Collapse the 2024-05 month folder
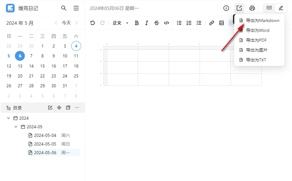Viewport: 292px width, 181px height. [16, 127]
